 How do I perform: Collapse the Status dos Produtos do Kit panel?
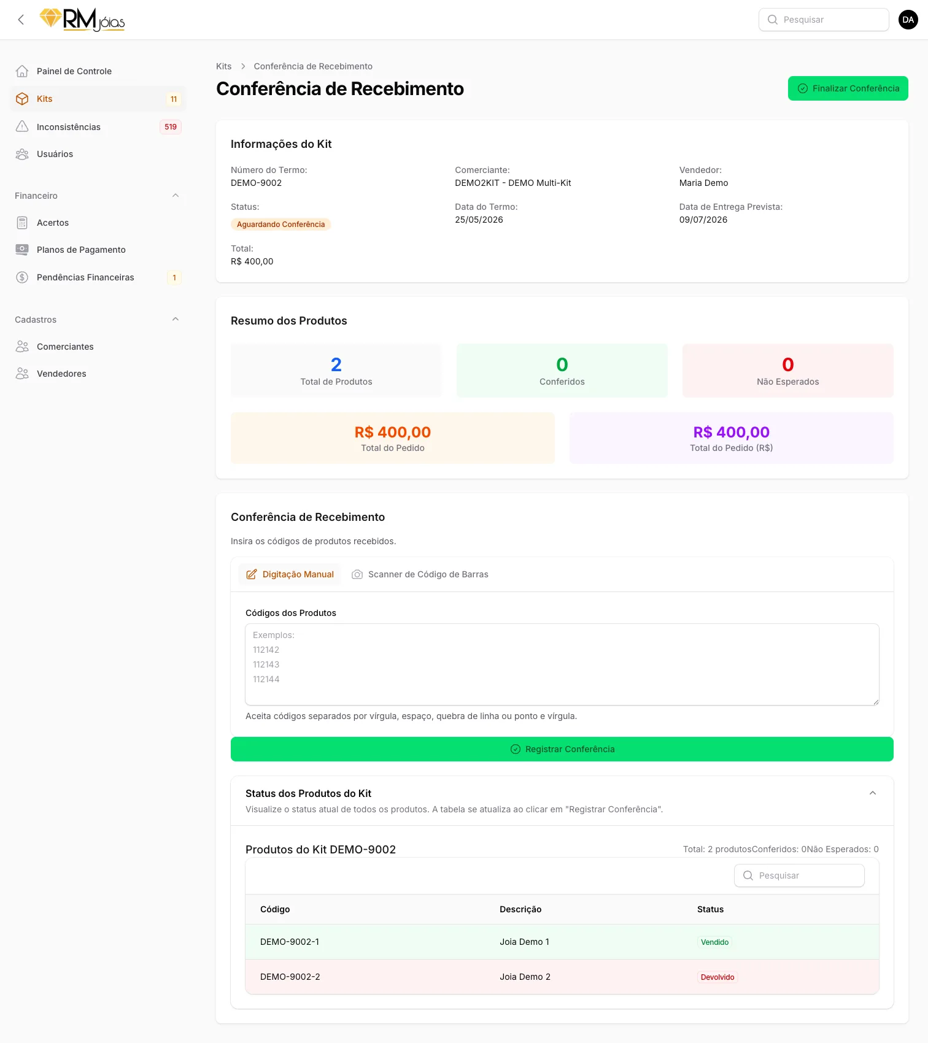873,793
